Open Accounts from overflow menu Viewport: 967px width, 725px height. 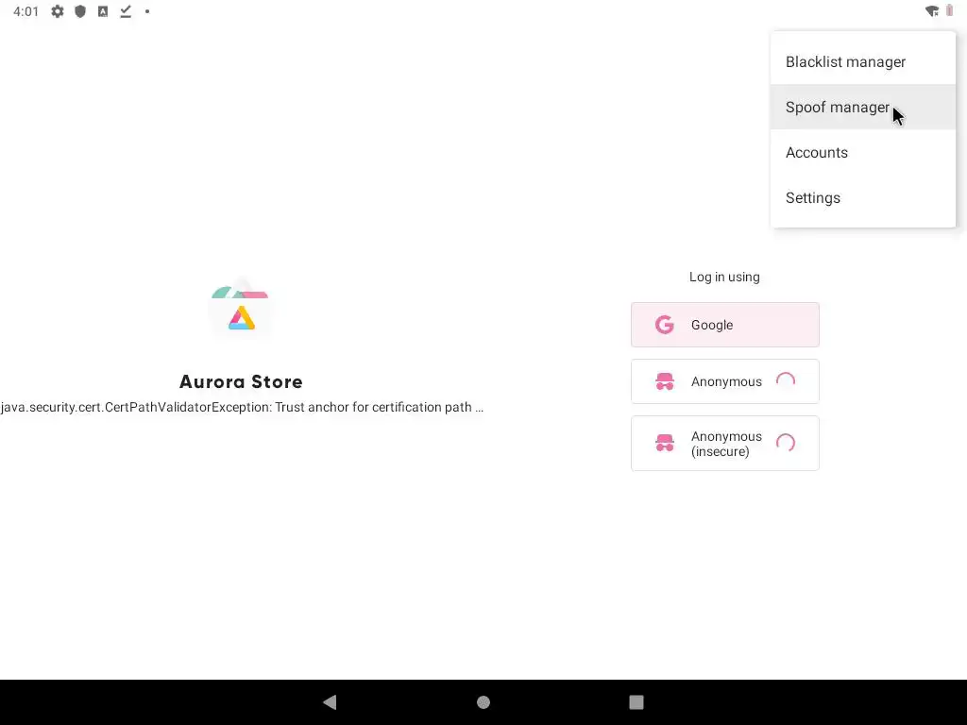point(863,152)
